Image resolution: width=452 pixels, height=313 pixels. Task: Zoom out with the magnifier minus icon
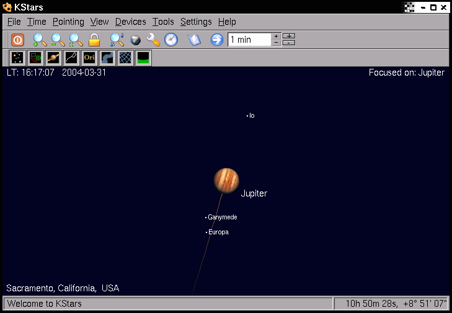tap(58, 40)
